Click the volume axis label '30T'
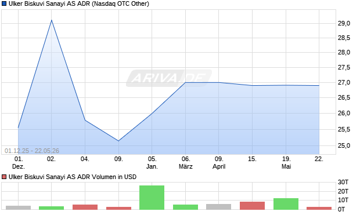Screen dimensions: 360x215 (343, 182)
